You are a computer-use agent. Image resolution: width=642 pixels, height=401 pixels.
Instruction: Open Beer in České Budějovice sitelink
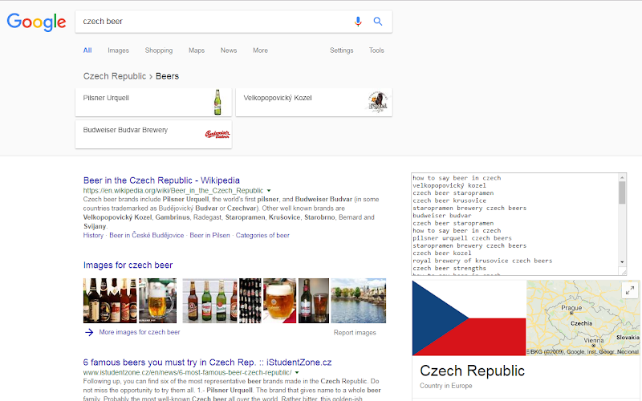point(146,235)
